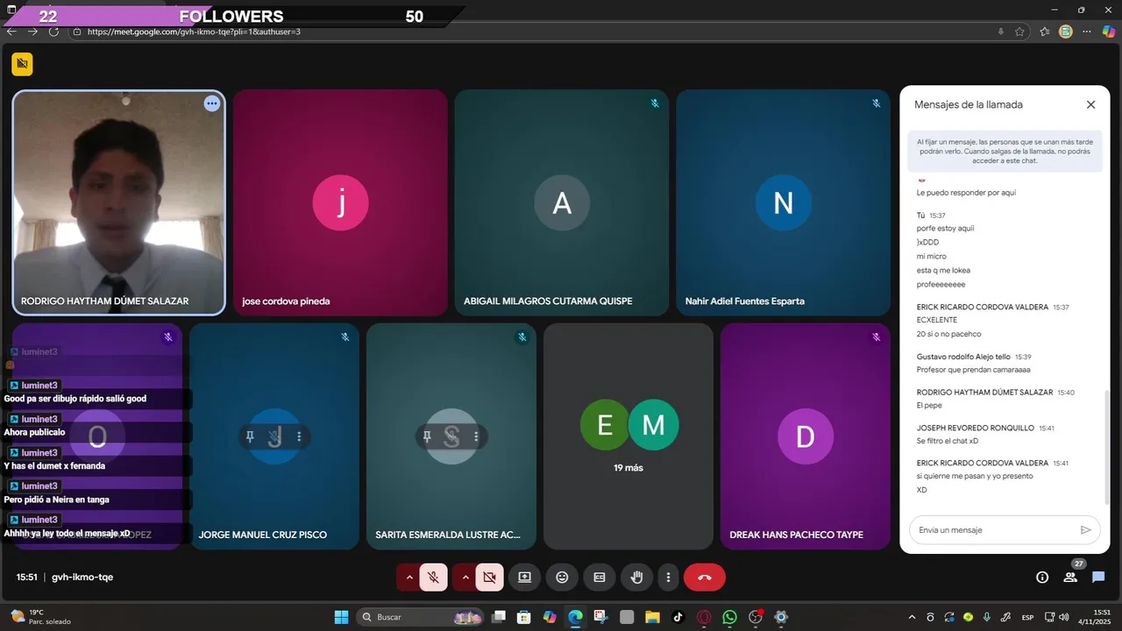Open File Explorer from taskbar
Image resolution: width=1122 pixels, height=631 pixels.
[x=652, y=617]
